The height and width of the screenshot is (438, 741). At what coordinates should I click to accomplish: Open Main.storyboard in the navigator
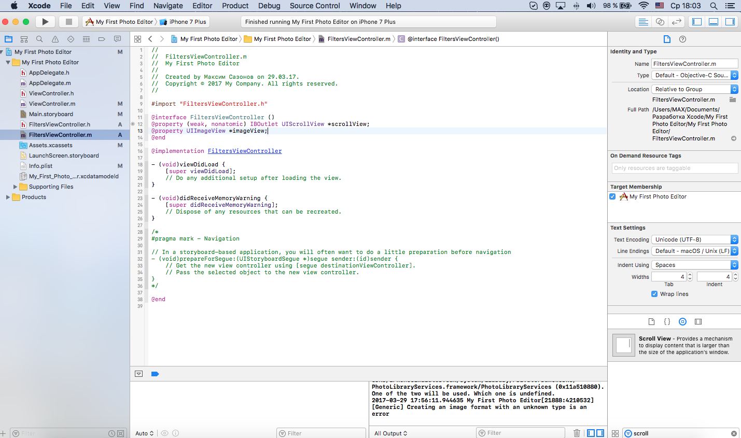point(51,114)
